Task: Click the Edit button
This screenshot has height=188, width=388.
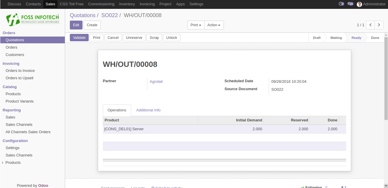Action: [76, 25]
